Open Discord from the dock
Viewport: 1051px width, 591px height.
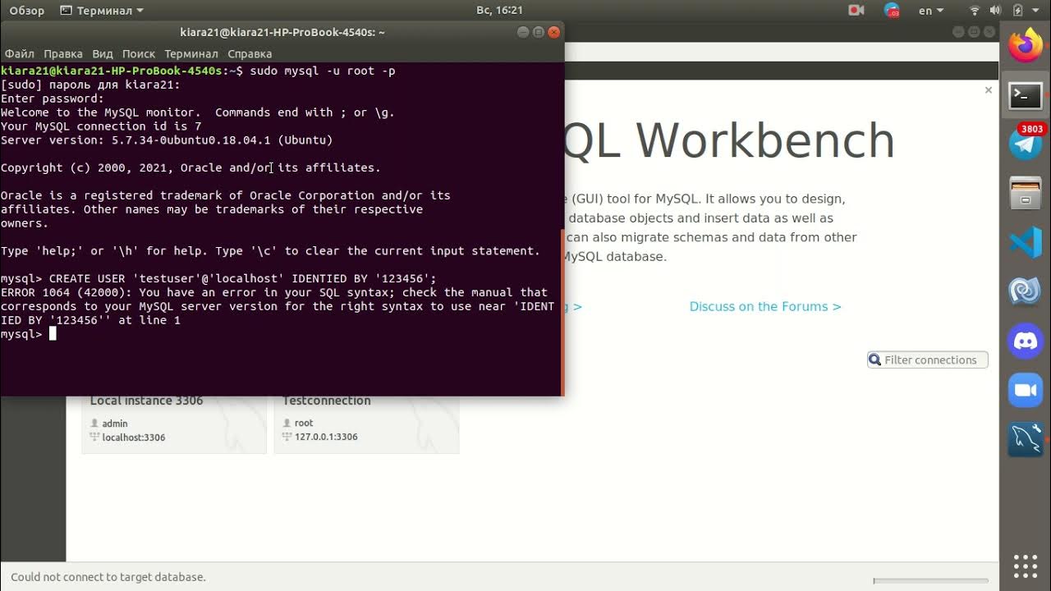point(1026,341)
